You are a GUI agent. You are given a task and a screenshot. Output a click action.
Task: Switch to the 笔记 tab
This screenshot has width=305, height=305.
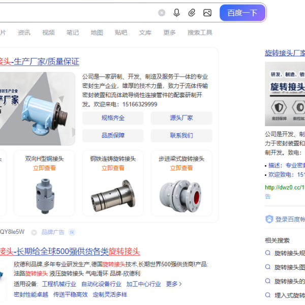73,33
